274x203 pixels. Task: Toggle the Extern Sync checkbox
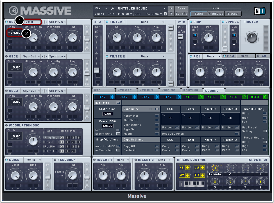[x=118, y=134]
